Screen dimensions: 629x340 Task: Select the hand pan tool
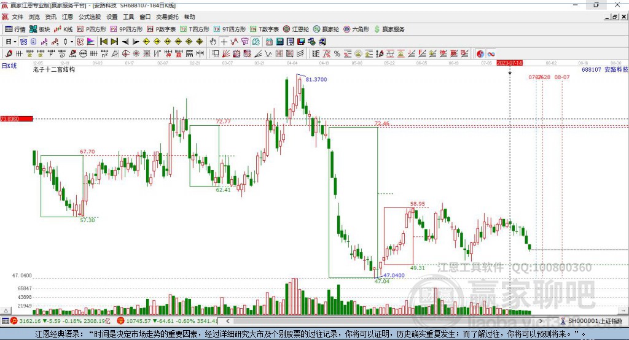coord(213,41)
